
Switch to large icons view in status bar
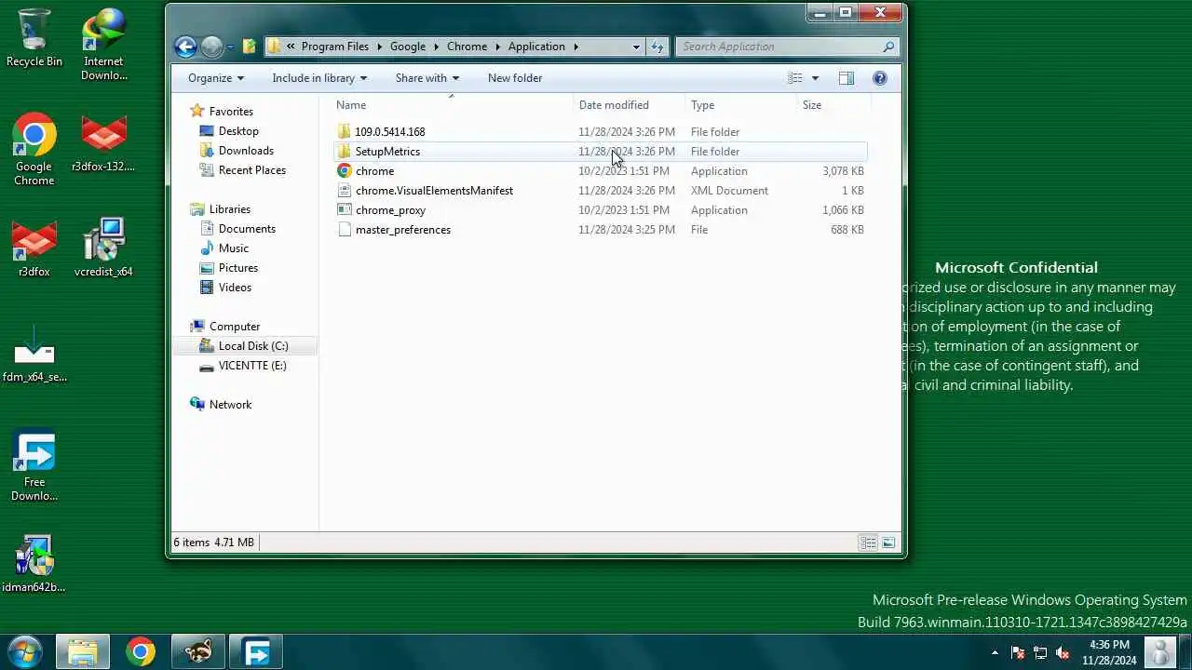(887, 543)
